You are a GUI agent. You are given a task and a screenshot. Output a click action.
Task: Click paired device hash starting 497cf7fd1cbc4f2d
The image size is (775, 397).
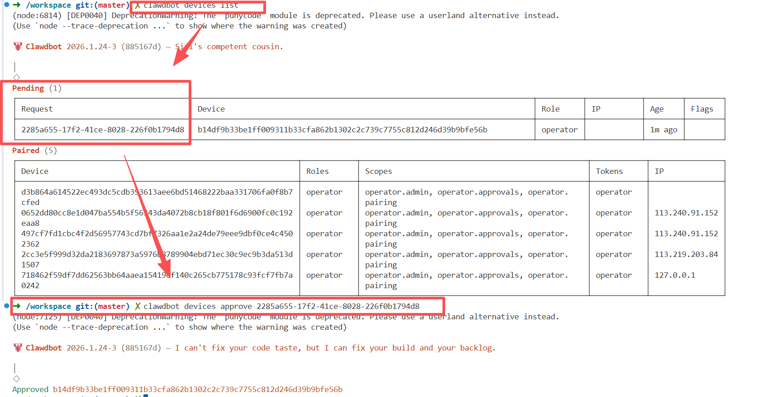[x=157, y=238]
